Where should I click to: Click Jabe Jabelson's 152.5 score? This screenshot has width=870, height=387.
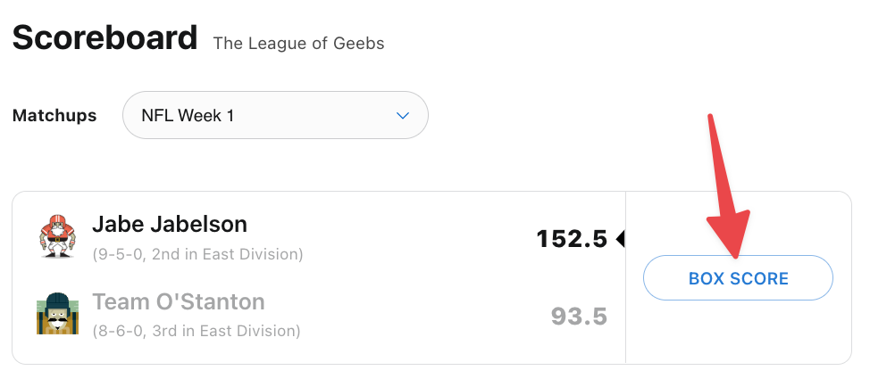pos(572,239)
